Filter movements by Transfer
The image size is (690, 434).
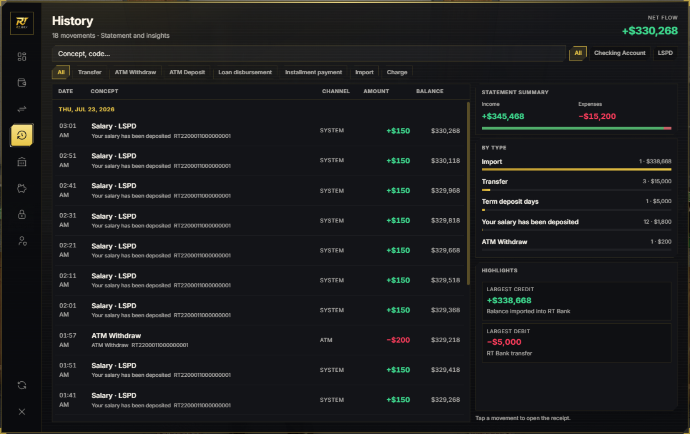[90, 72]
